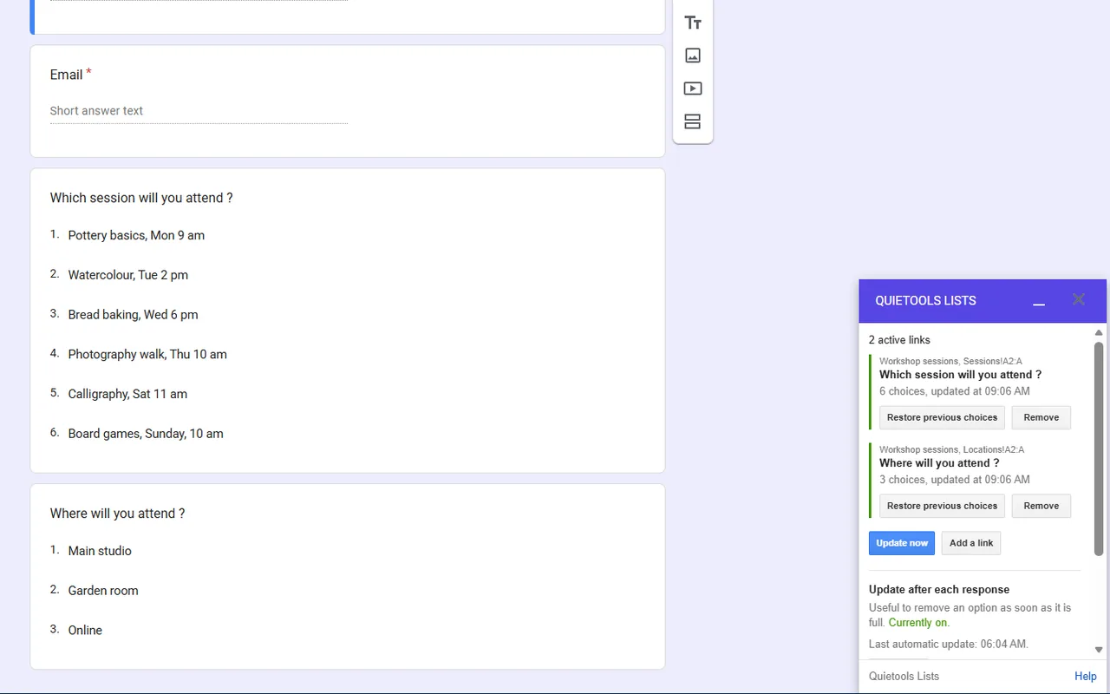This screenshot has width=1110, height=694.
Task: Select option 'Main studio'
Action: [100, 551]
